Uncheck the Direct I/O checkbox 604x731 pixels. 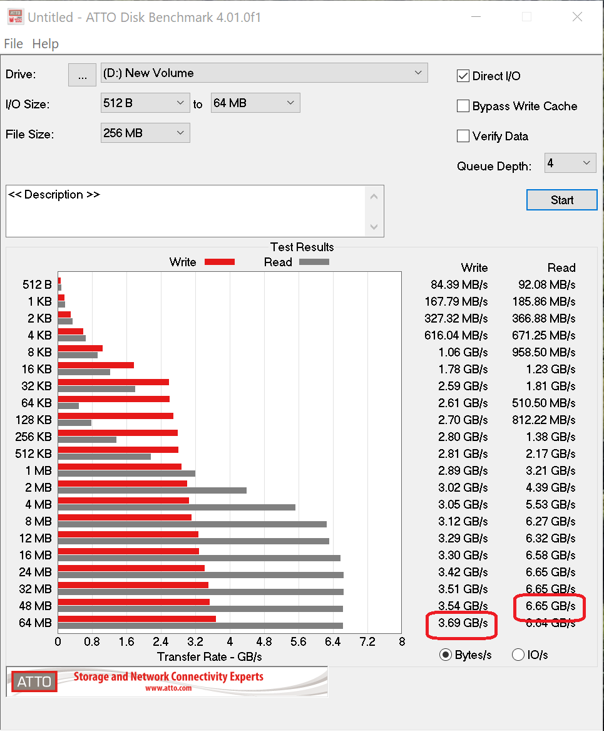click(x=463, y=76)
